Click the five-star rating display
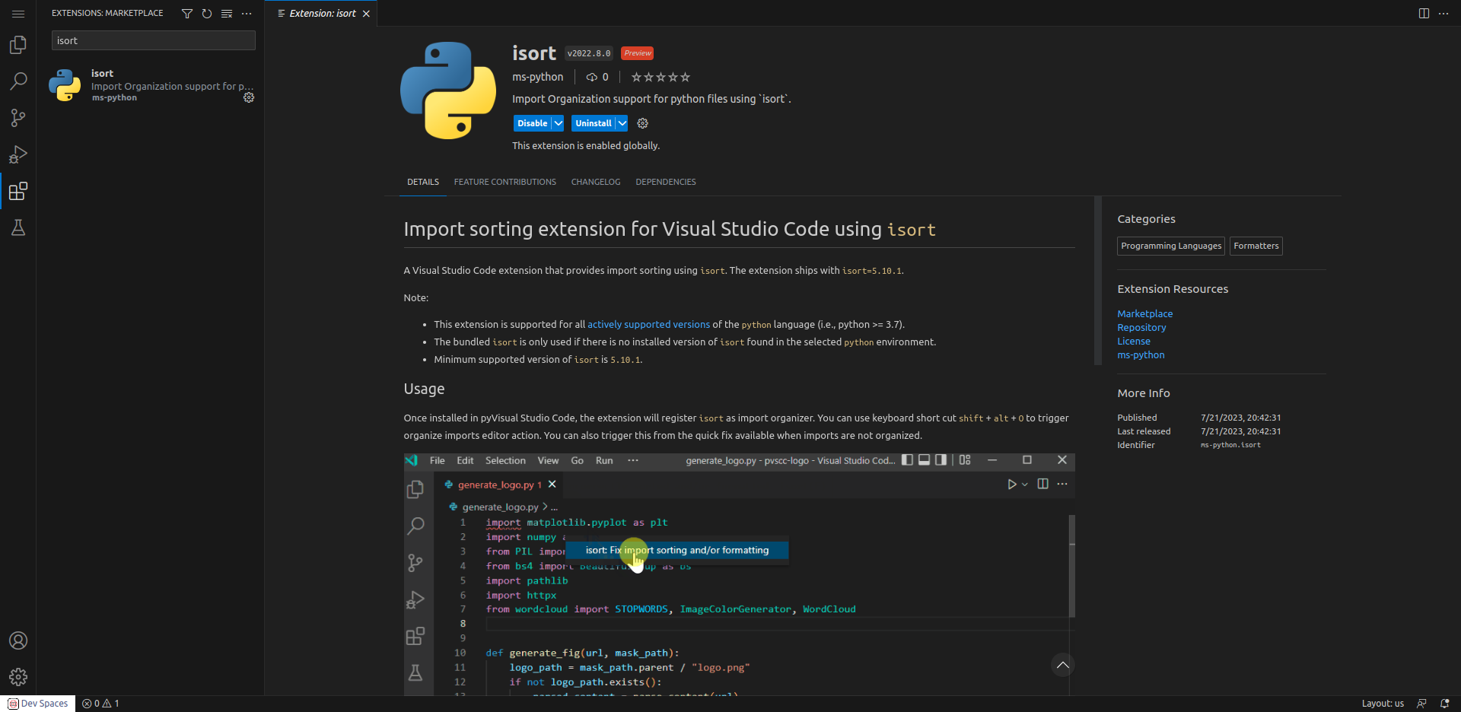Image resolution: width=1461 pixels, height=712 pixels. (x=660, y=77)
